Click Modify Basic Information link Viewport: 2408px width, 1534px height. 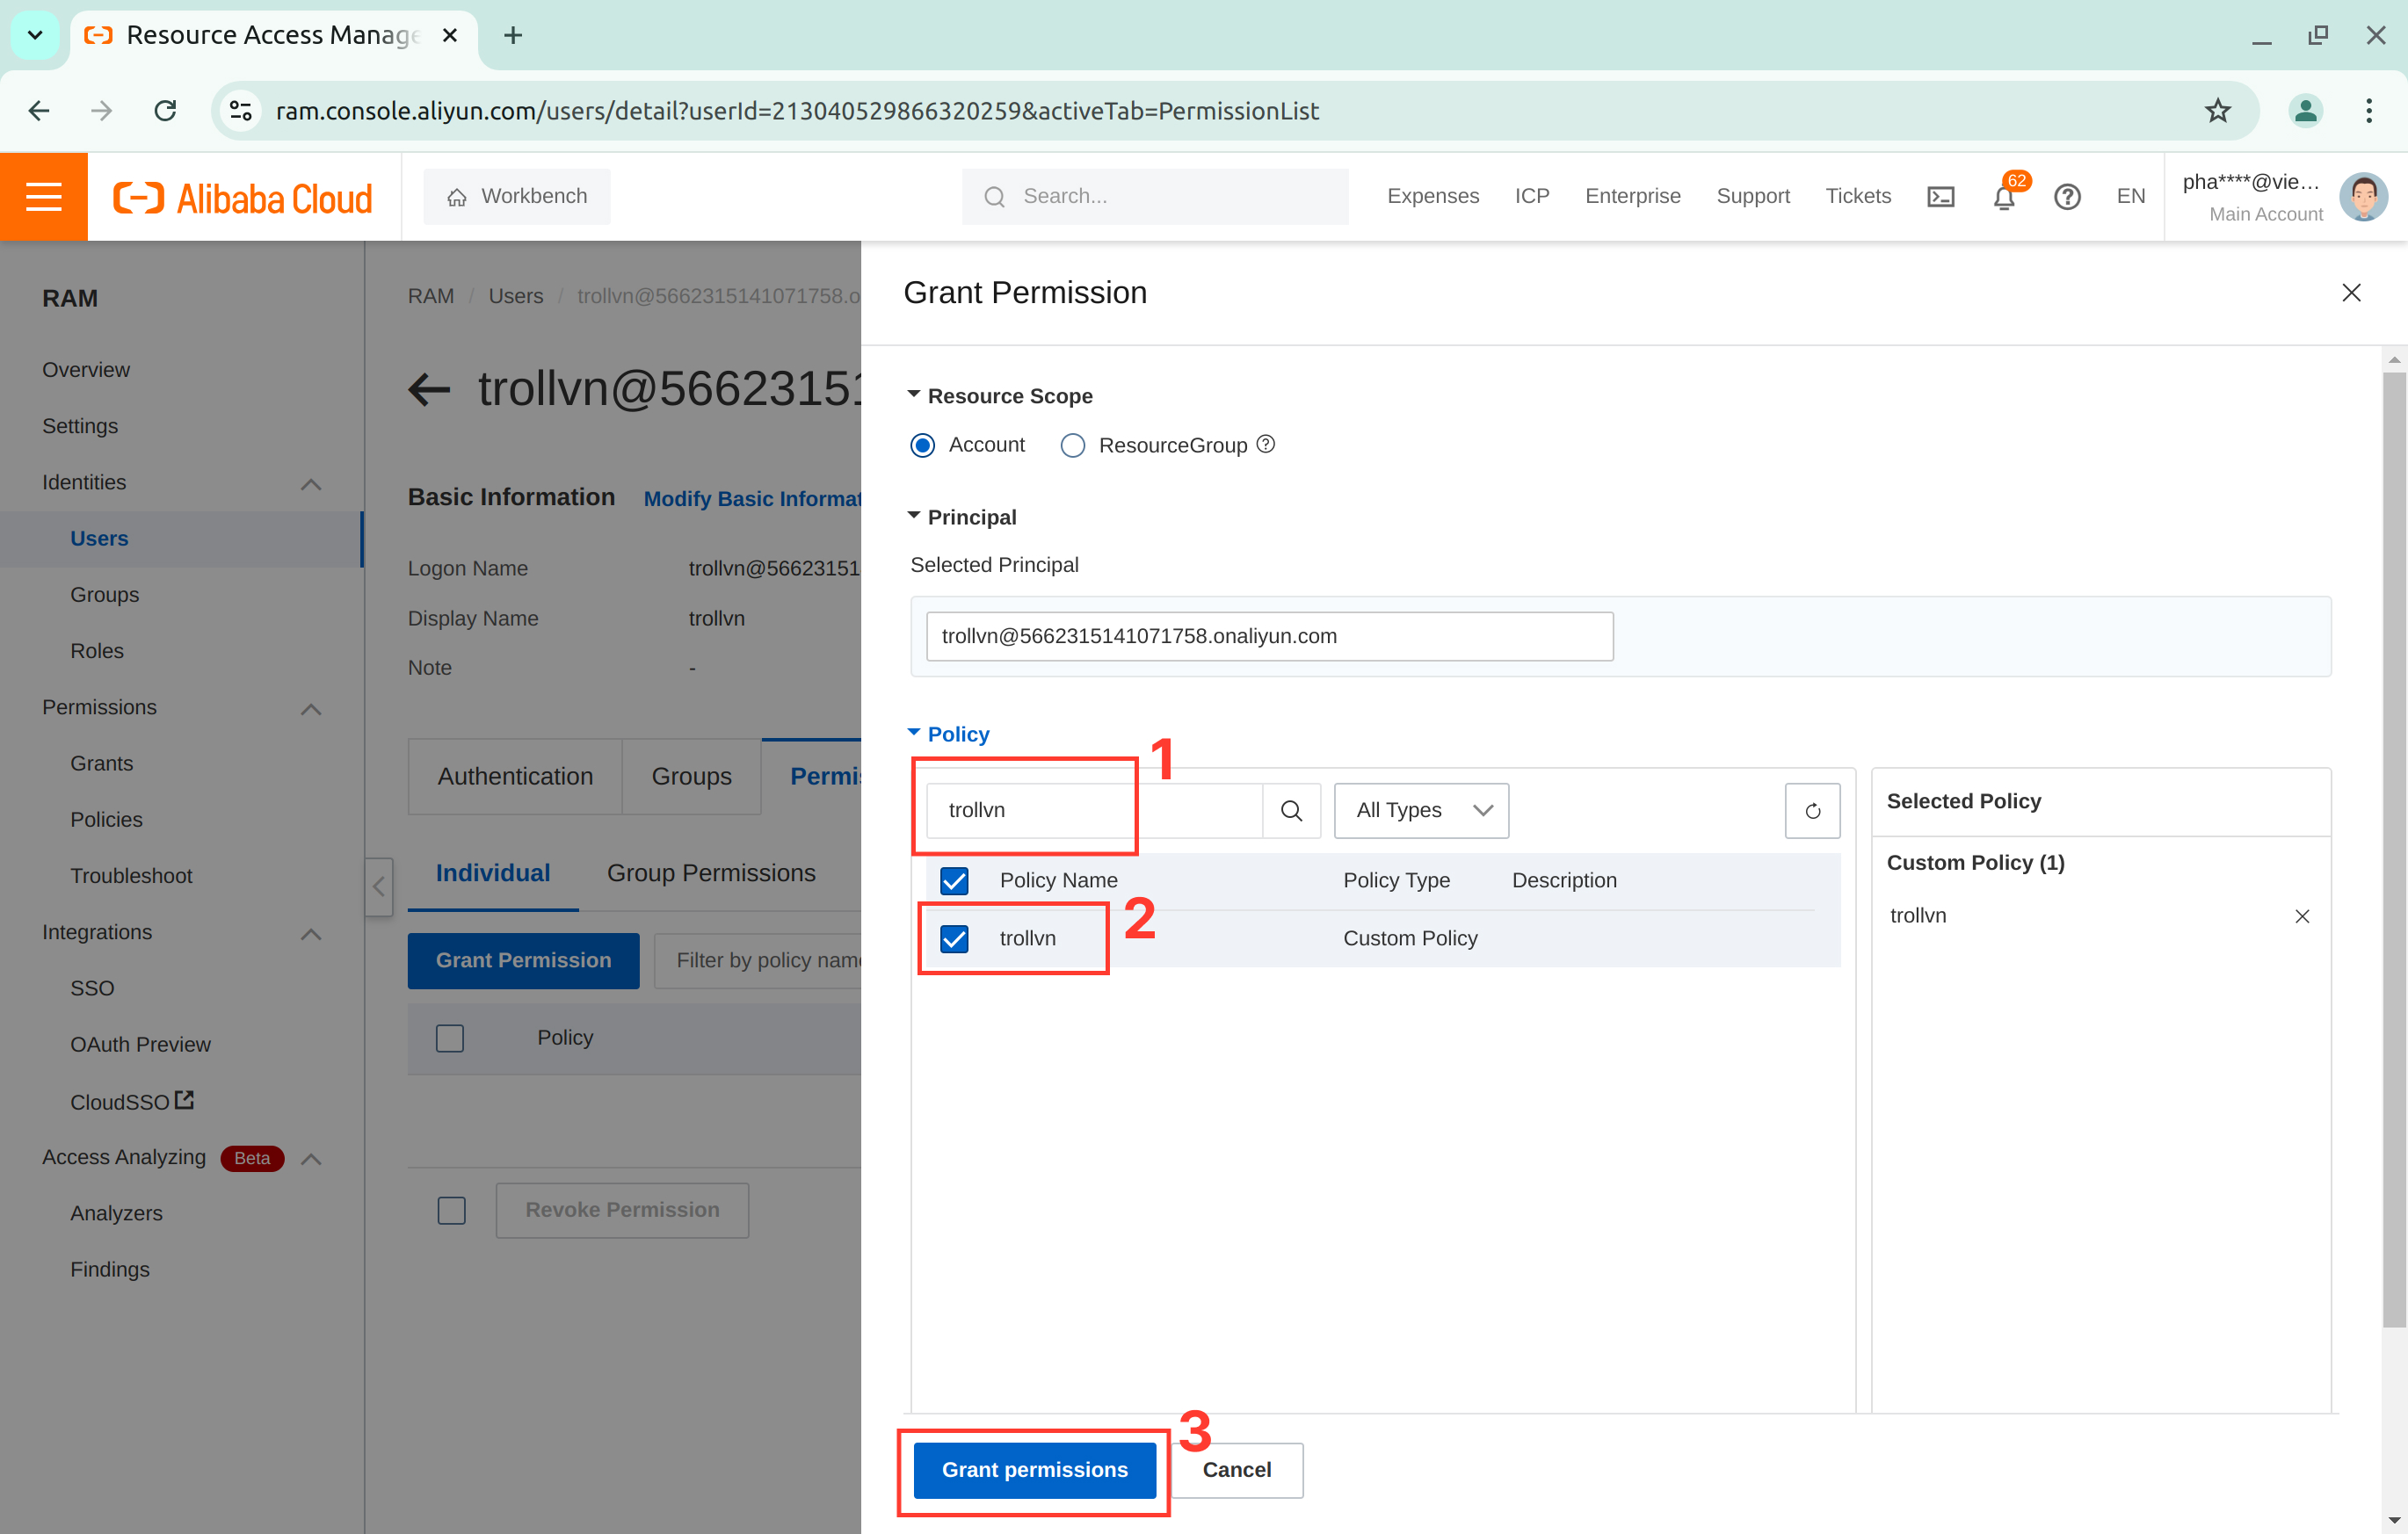(752, 499)
